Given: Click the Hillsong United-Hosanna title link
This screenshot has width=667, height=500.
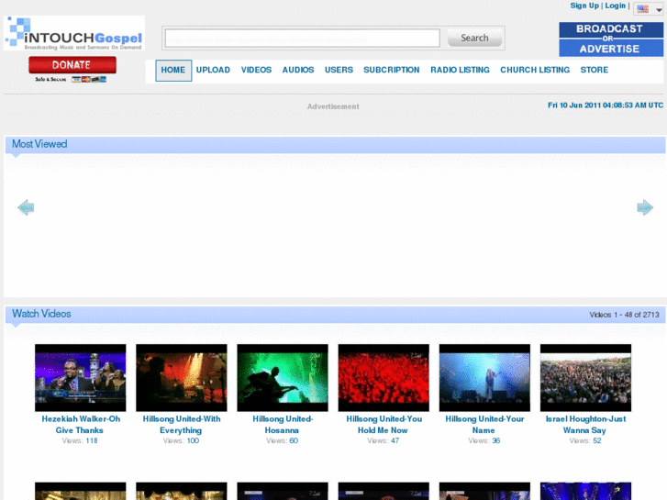Looking at the screenshot, I should point(283,425).
